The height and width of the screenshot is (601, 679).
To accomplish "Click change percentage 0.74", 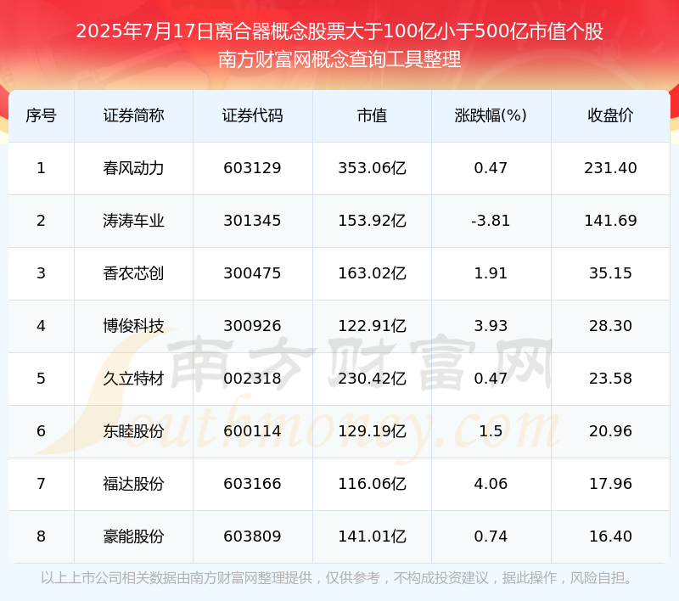I will pyautogui.click(x=491, y=536).
